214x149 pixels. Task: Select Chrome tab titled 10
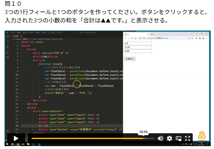tap(136, 34)
